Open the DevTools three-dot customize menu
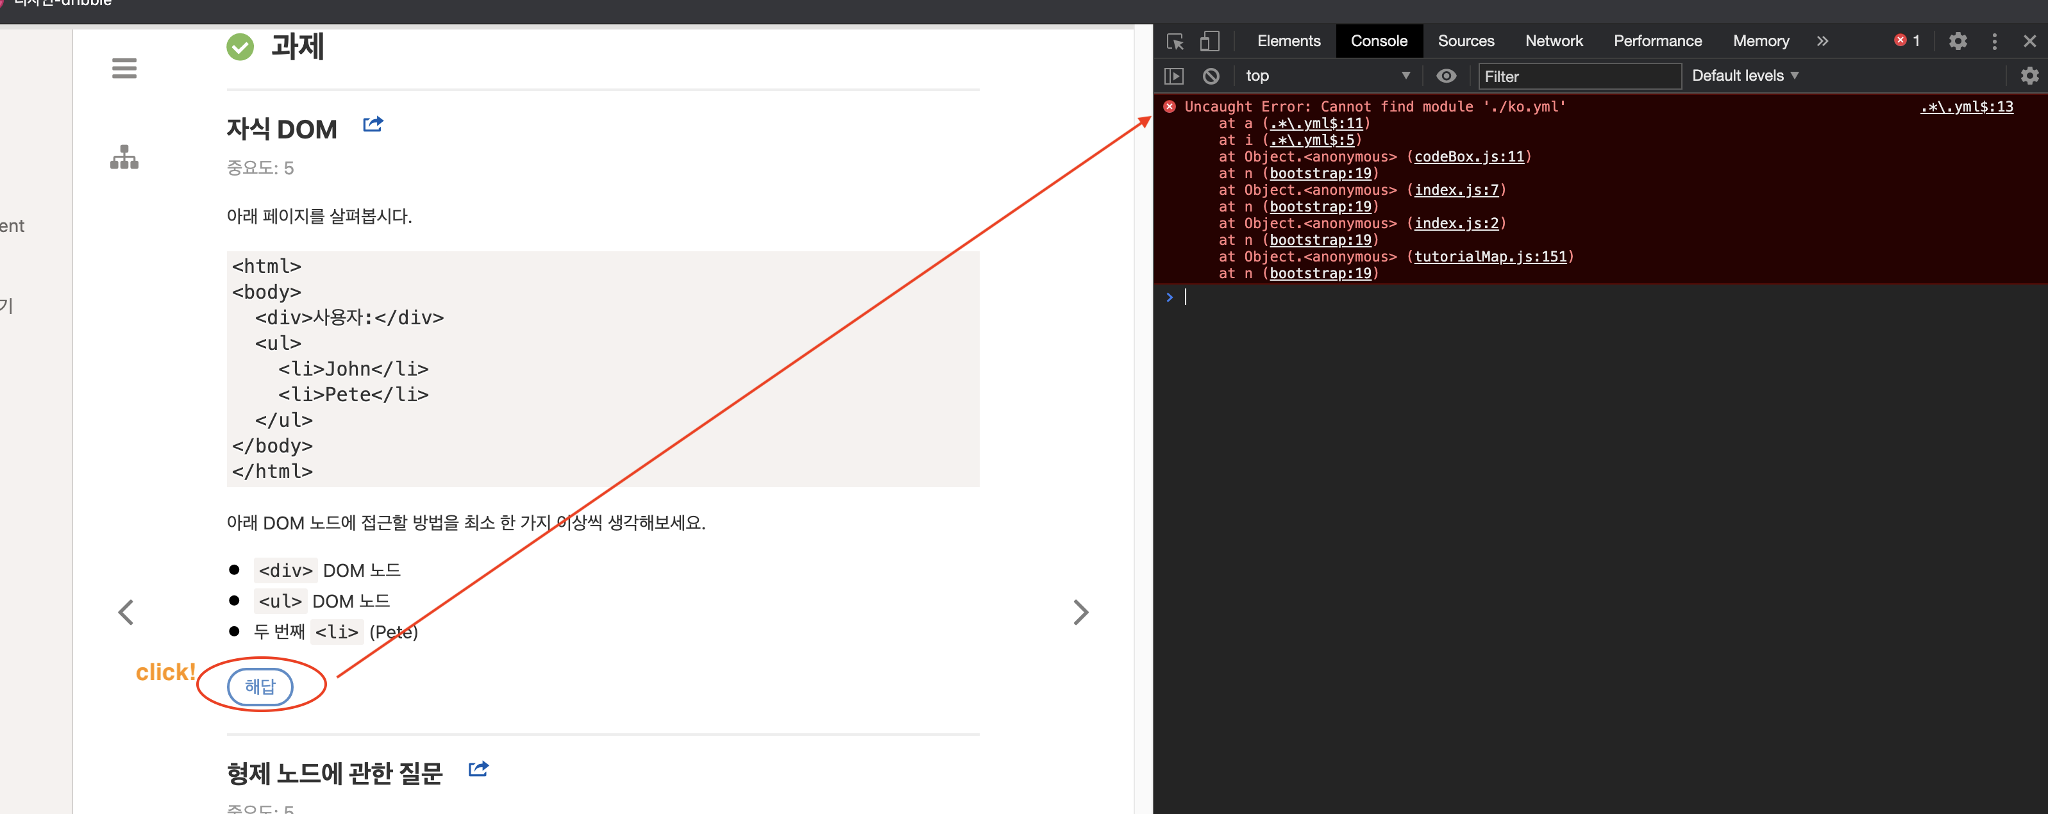The image size is (2048, 814). click(x=1994, y=41)
